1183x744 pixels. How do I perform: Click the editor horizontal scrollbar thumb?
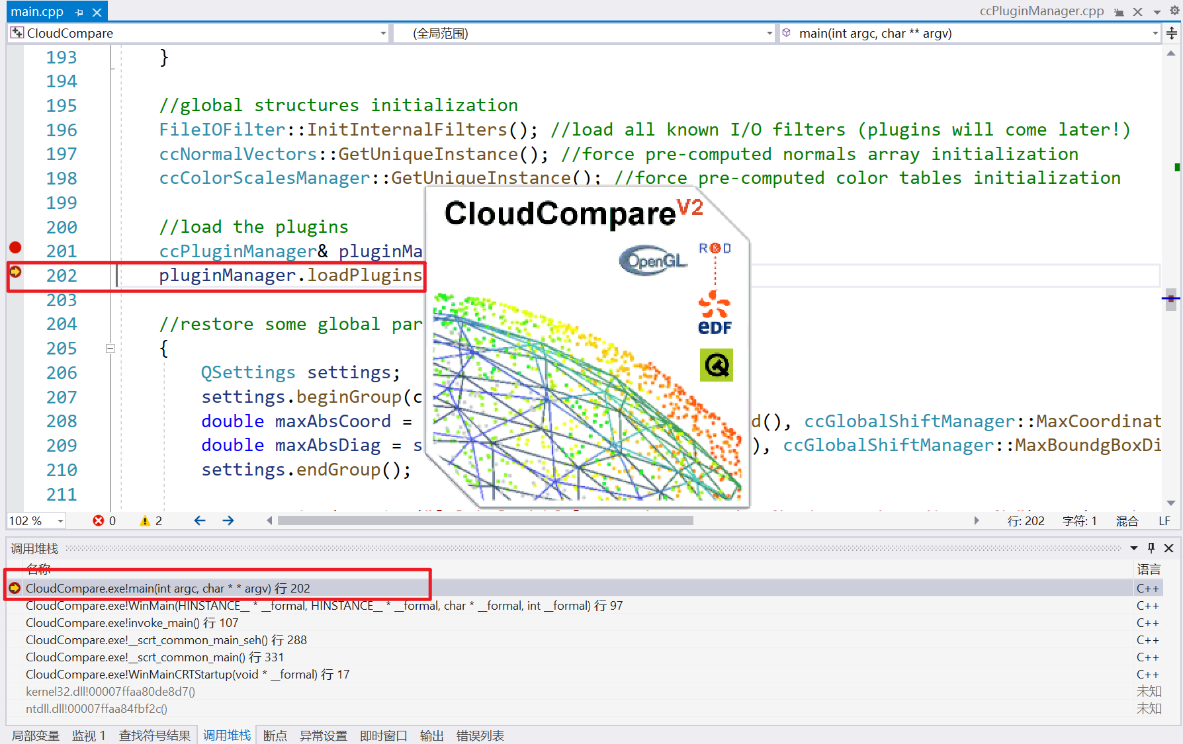(x=485, y=521)
